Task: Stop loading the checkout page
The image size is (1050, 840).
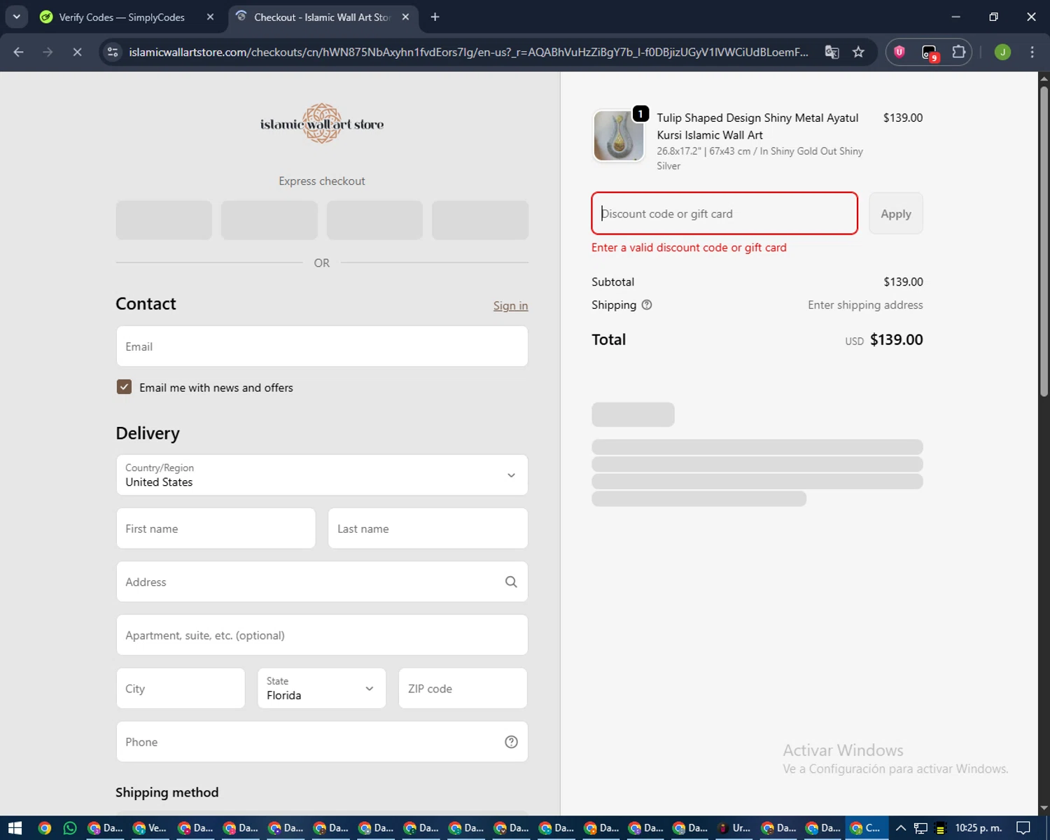Action: pyautogui.click(x=77, y=52)
